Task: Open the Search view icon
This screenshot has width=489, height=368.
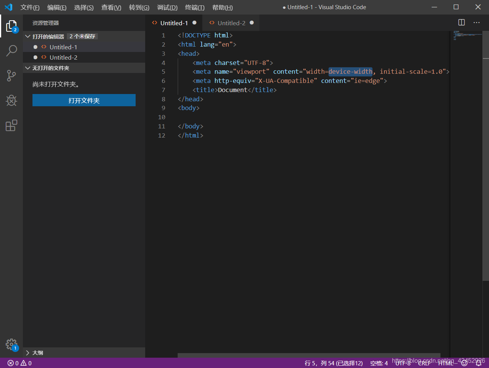Action: pos(11,50)
